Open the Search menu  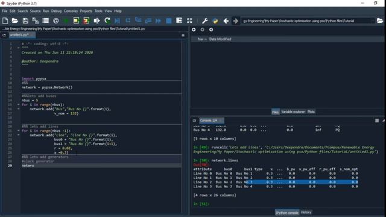[x=23, y=11]
